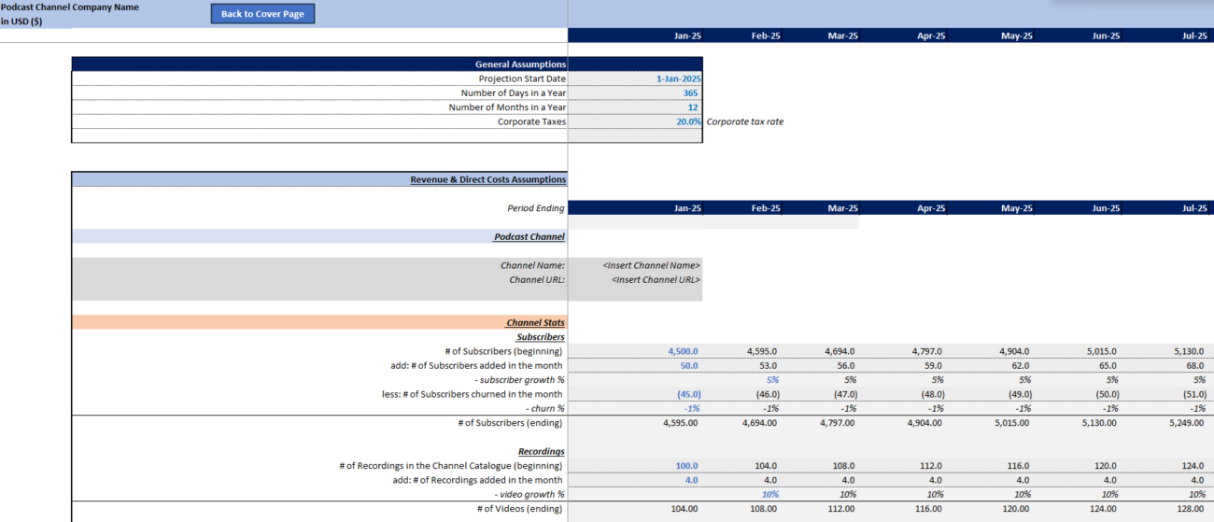Select the Jan-25 churn % cell

[x=635, y=408]
